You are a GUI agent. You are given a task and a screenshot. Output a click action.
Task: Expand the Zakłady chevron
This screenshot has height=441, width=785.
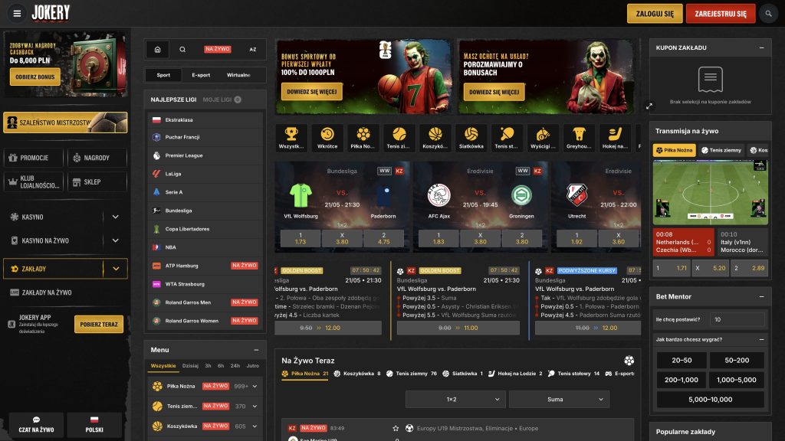(x=116, y=269)
